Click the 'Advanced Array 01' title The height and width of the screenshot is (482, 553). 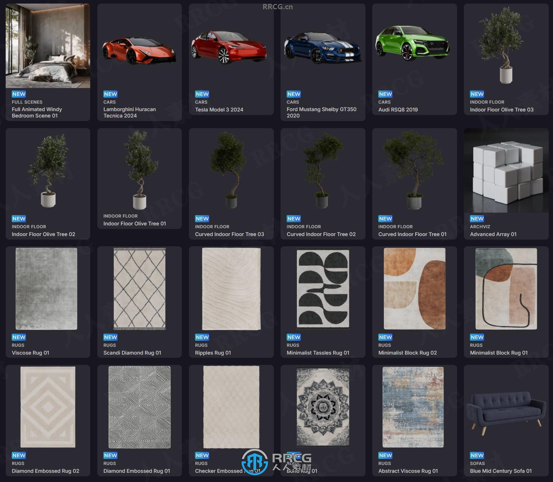[x=493, y=234]
